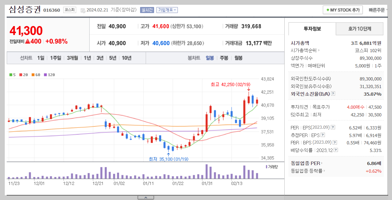Image resolution: width=392 pixels, height=200 pixels.
Task: Click the 상한가 53,100 text
Action: tap(187, 26)
